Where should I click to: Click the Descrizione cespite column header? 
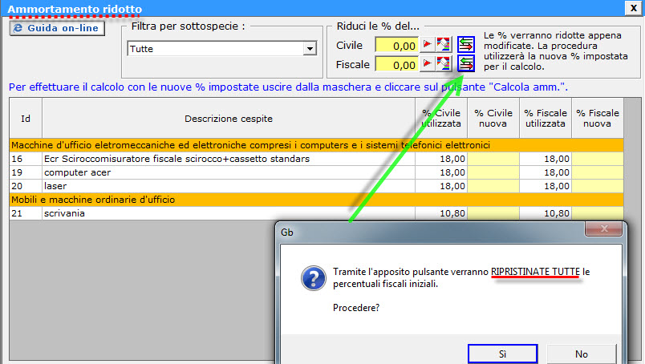pos(228,119)
